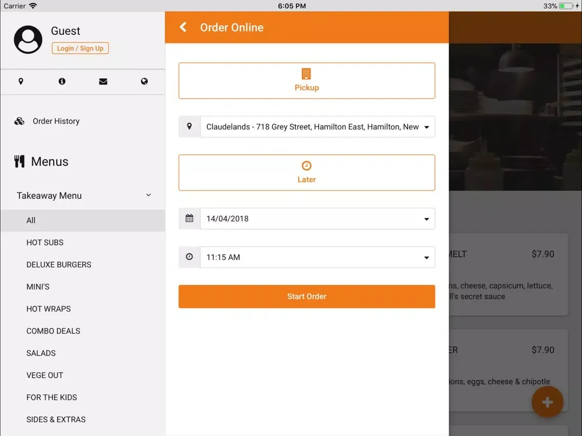
Task: Click the calendar icon beside the date
Action: click(189, 219)
